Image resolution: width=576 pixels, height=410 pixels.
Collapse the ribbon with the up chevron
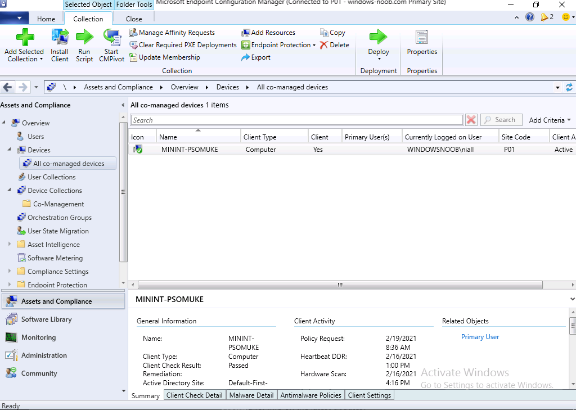point(516,17)
